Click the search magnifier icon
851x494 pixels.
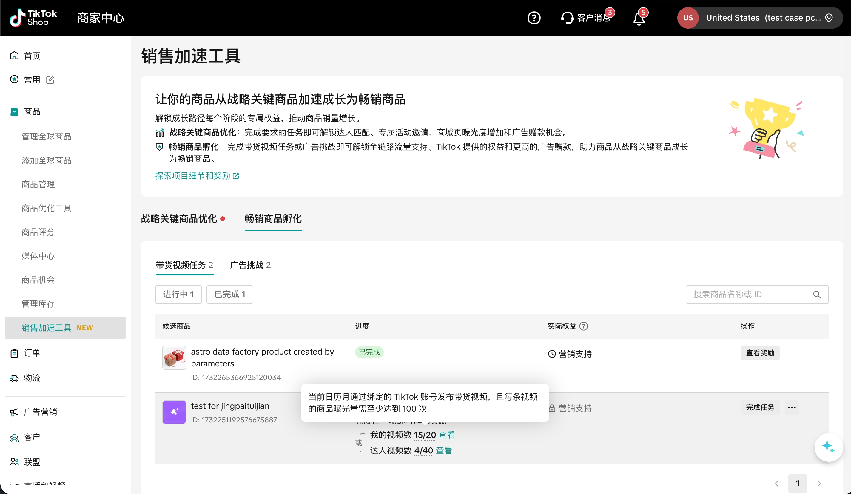pos(817,294)
